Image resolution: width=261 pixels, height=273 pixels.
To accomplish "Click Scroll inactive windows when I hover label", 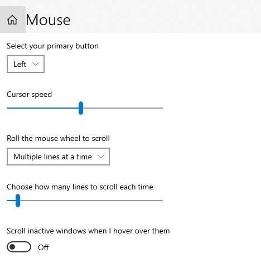I will 88,231.
